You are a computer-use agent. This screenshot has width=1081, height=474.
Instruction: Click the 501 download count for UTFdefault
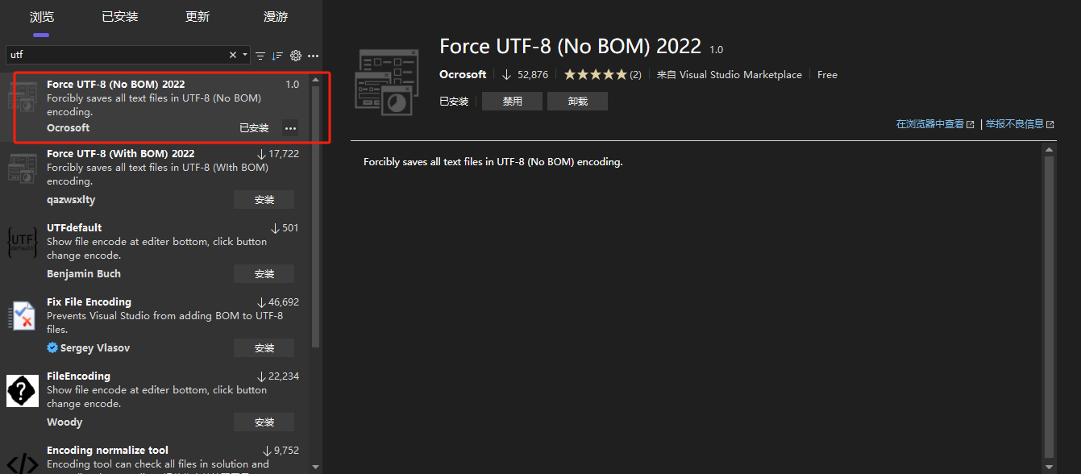pos(285,228)
